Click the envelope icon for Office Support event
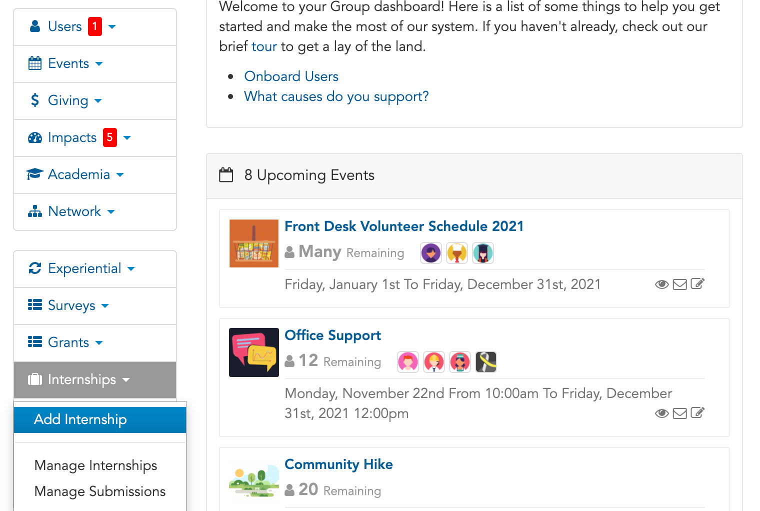 pyautogui.click(x=679, y=413)
